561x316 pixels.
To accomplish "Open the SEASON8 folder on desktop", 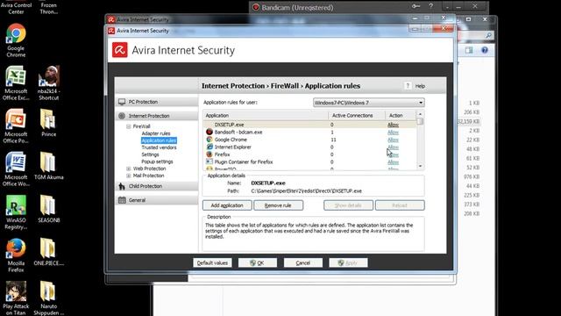I will pyautogui.click(x=49, y=209).
